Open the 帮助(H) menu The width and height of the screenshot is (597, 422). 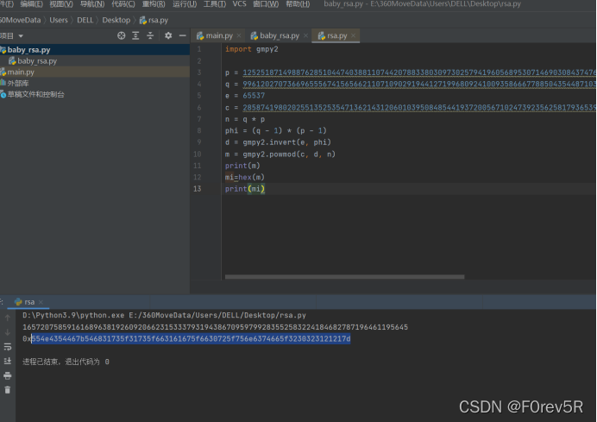[298, 4]
